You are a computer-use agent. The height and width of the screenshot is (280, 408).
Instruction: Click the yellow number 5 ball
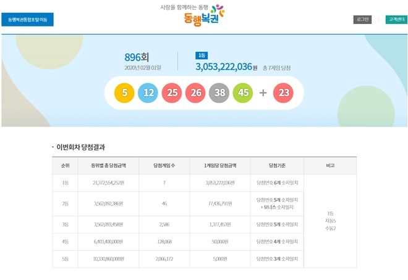tap(124, 93)
